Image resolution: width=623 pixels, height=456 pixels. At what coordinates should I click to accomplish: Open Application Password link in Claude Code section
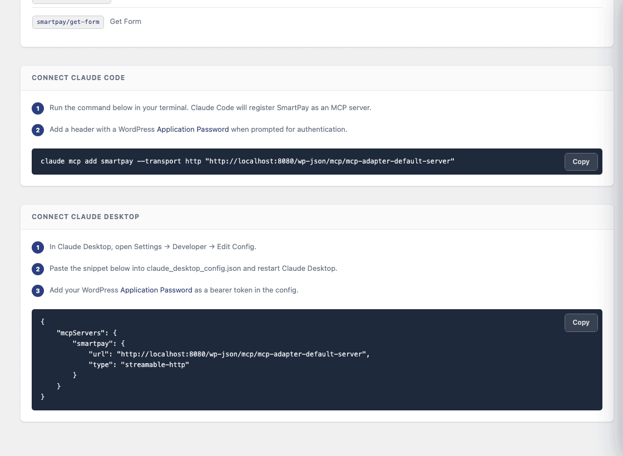click(192, 129)
